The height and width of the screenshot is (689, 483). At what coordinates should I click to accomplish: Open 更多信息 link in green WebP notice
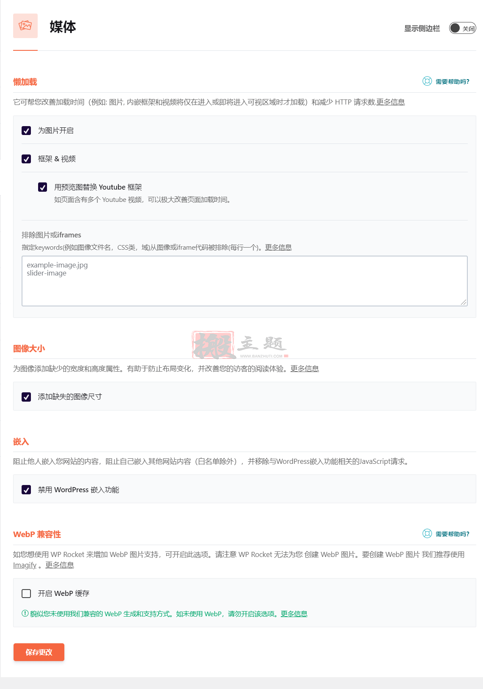click(294, 614)
